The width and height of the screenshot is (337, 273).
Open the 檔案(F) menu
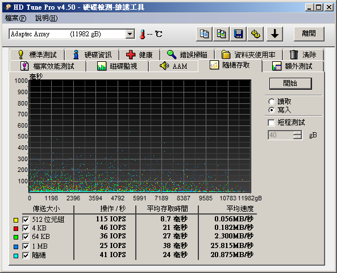(15, 18)
